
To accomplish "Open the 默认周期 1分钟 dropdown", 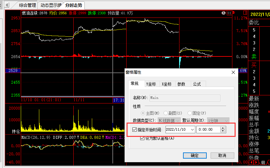I will [226, 120].
